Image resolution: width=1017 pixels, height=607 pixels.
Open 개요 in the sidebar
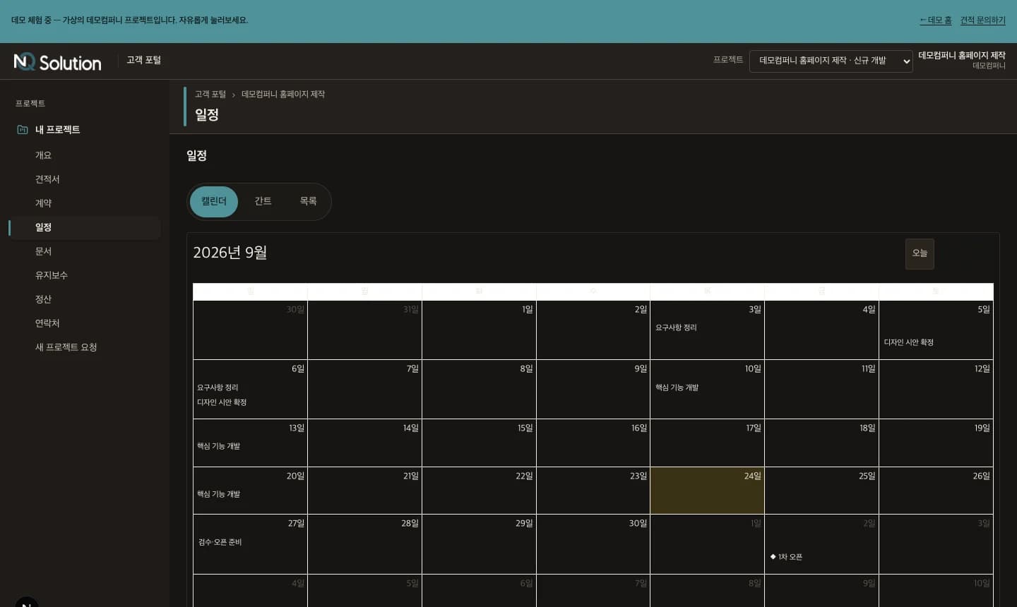click(84, 155)
